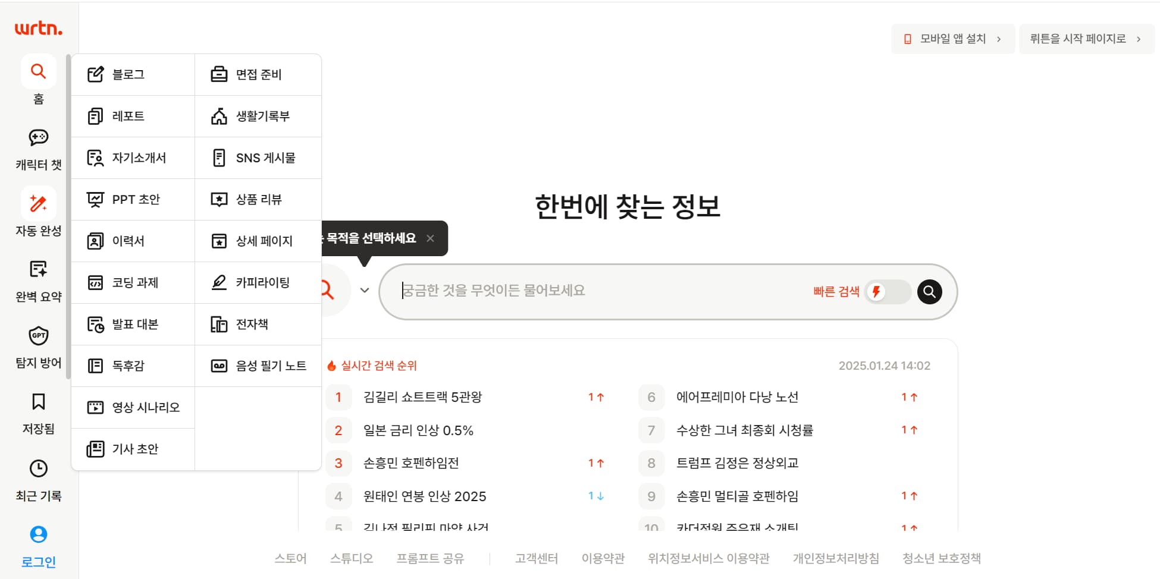Enable the 빠른 검색 toggle
The height and width of the screenshot is (579, 1160).
tap(888, 292)
